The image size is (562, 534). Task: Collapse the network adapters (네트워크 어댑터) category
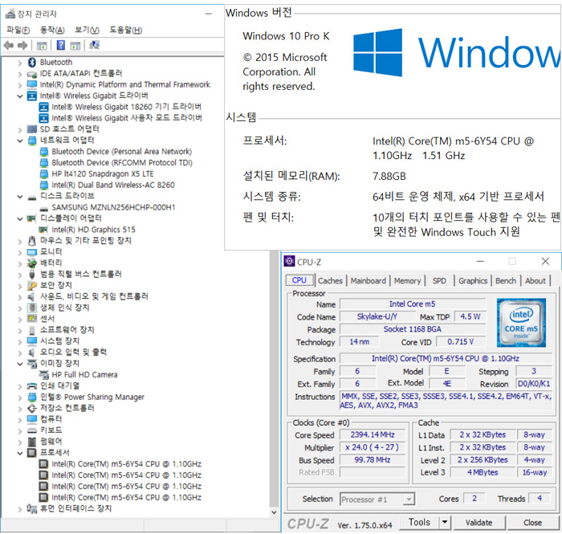[x=20, y=141]
